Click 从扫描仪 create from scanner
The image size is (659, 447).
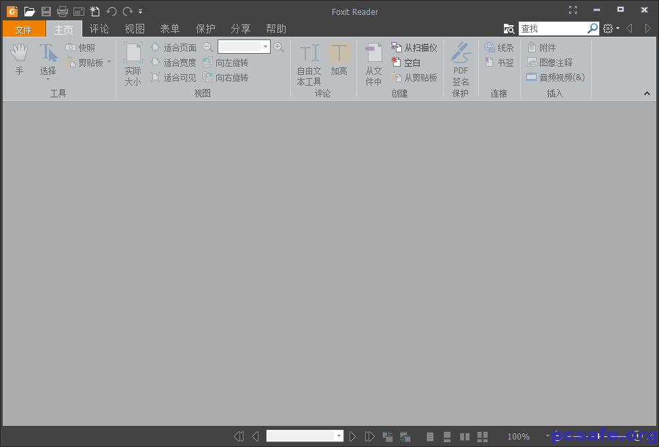[x=414, y=48]
